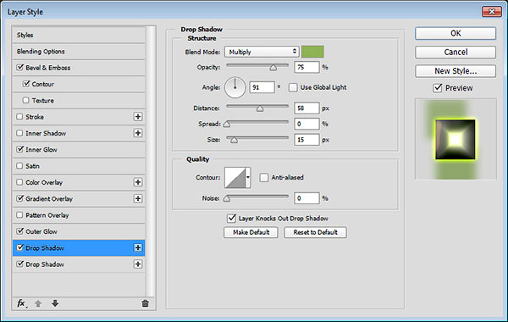This screenshot has width=508, height=322.
Task: Click plus icon on highlighted Drop Shadow row
Action: click(x=138, y=247)
